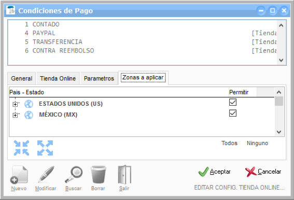Select the 1 CONTADO payment row
294x200 pixels.
click(x=143, y=24)
